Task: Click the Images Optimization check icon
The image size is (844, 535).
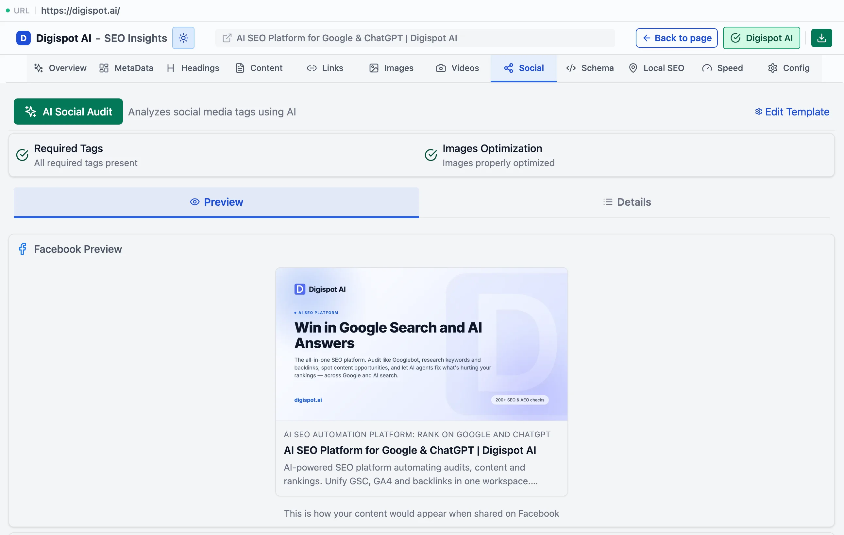Action: coord(431,155)
